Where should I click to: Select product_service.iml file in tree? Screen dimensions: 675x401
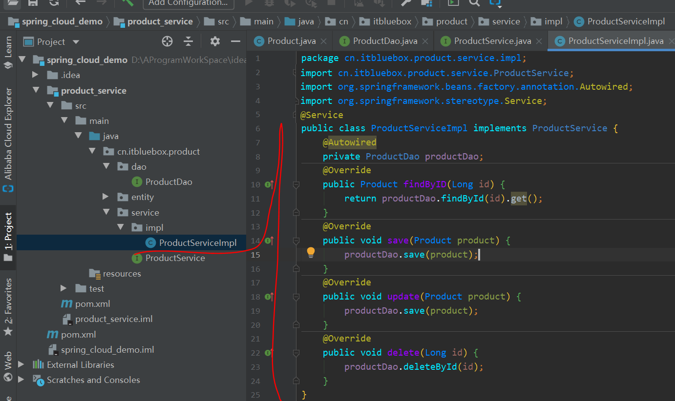point(107,319)
